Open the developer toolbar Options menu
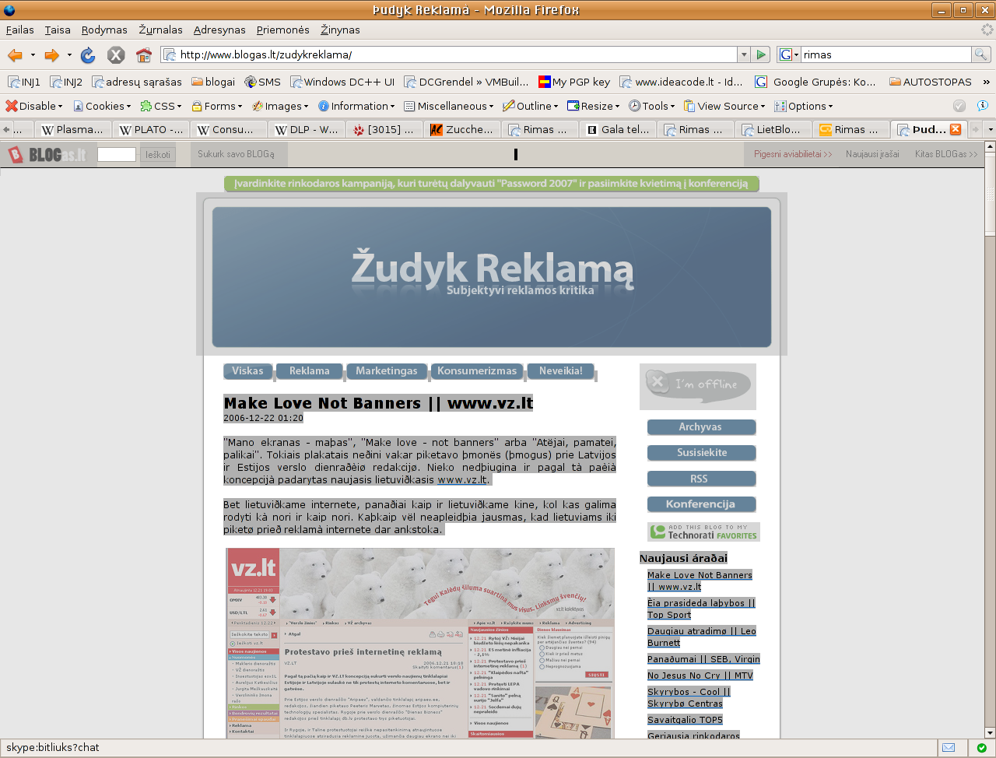 (804, 106)
